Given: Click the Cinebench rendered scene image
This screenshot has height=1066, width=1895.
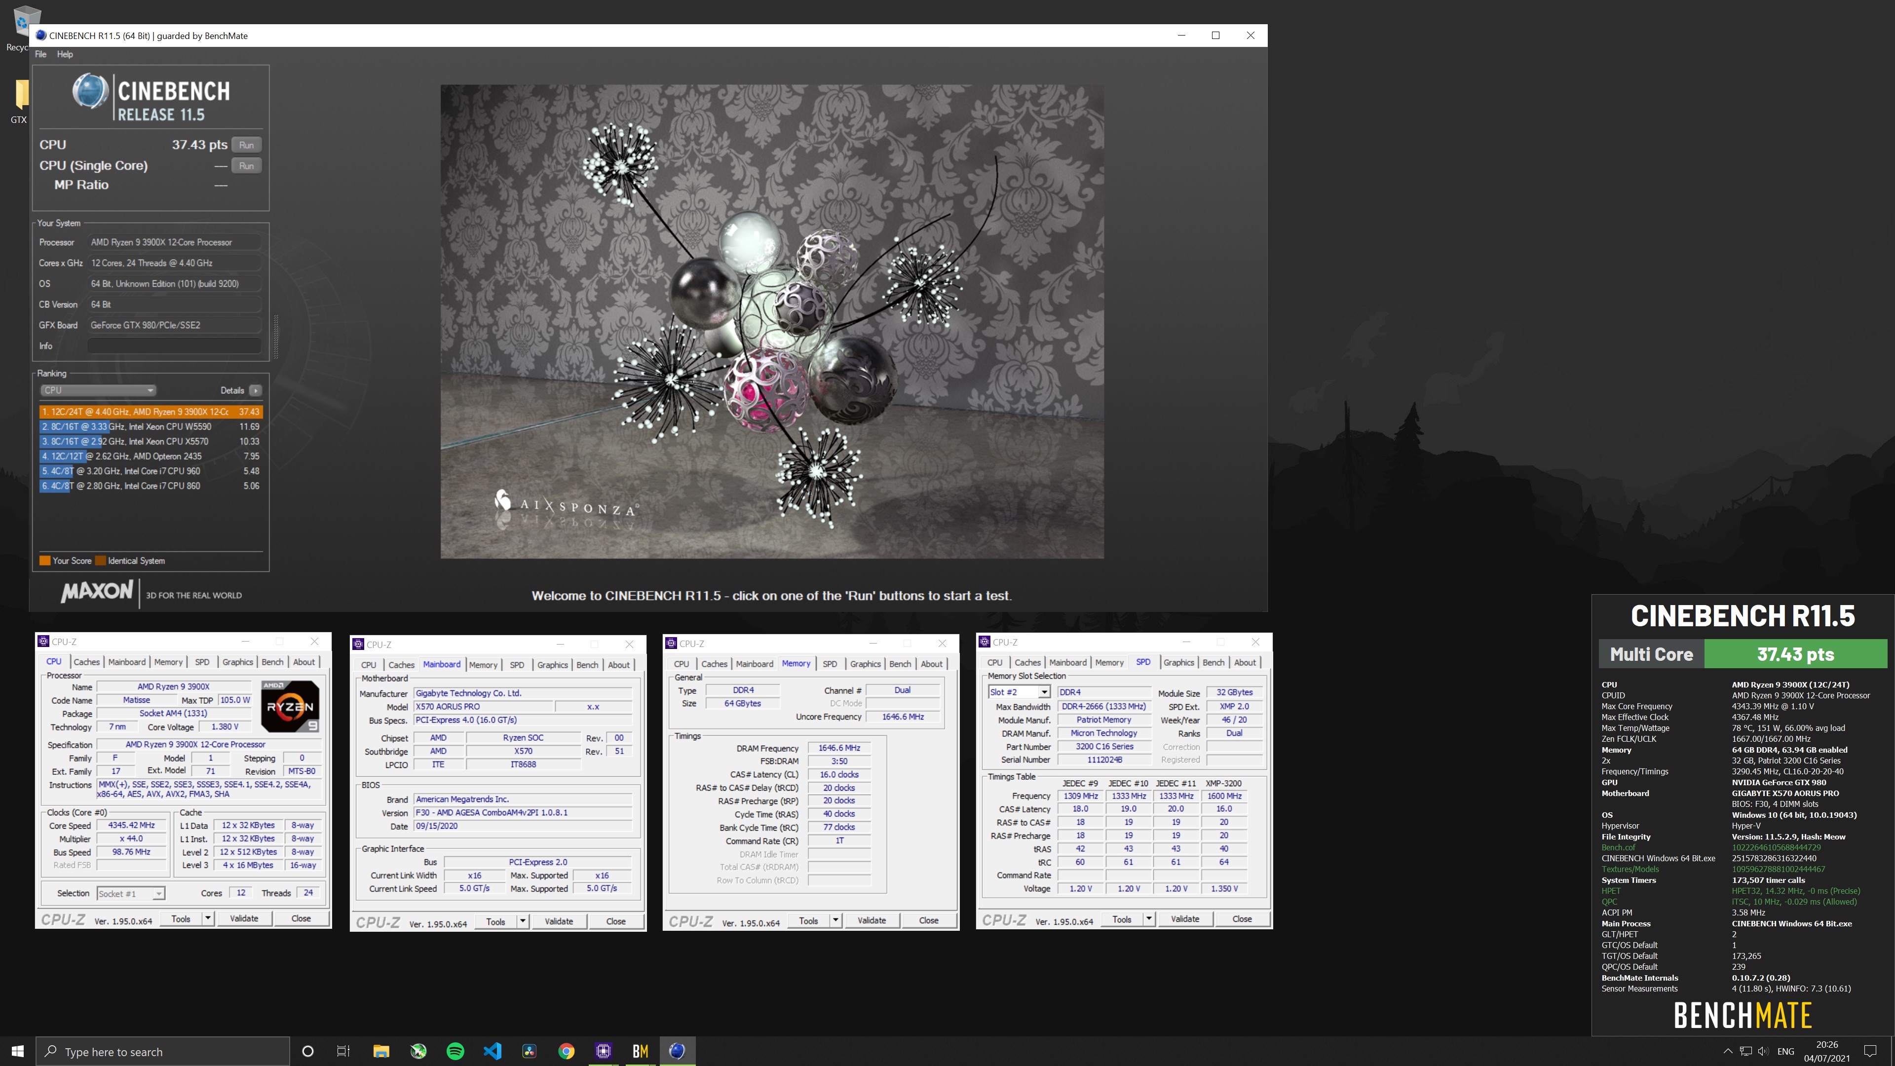Looking at the screenshot, I should pyautogui.click(x=772, y=321).
